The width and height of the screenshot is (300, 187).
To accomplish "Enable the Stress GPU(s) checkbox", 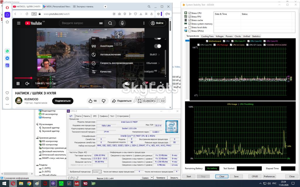I will tap(190, 31).
